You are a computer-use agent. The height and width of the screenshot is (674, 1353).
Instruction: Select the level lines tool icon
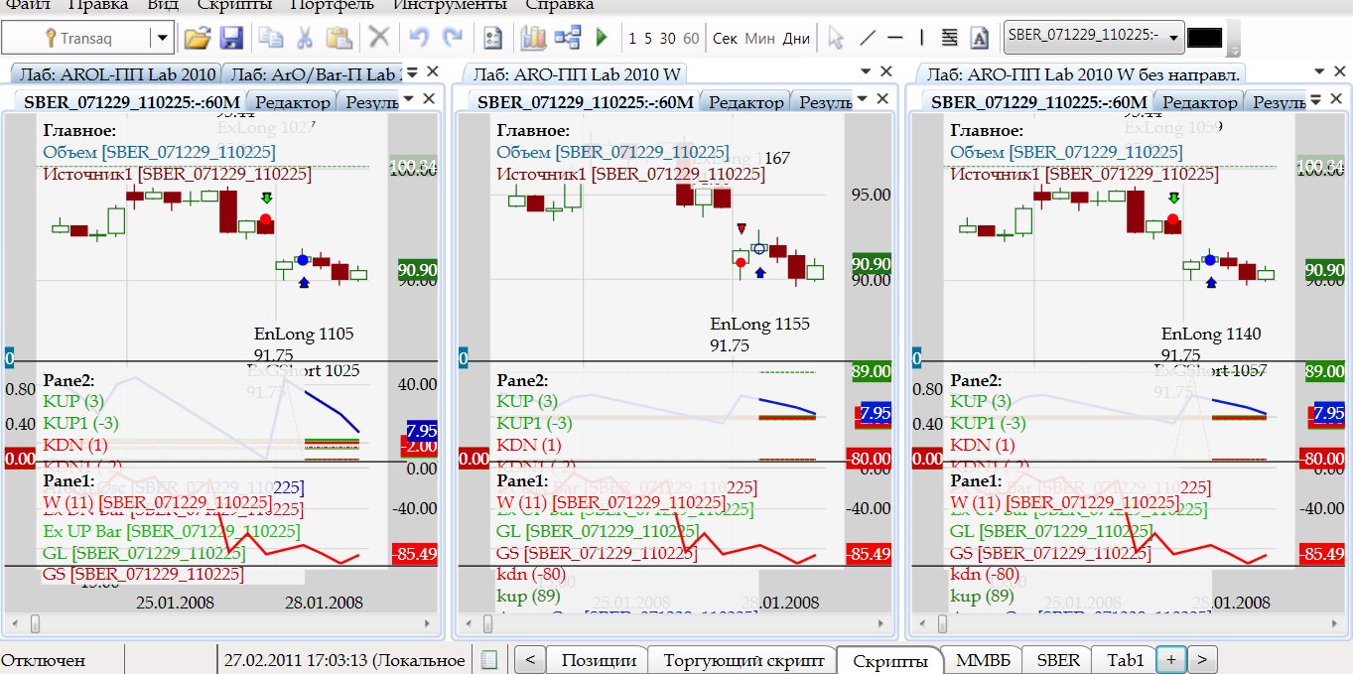[x=950, y=39]
